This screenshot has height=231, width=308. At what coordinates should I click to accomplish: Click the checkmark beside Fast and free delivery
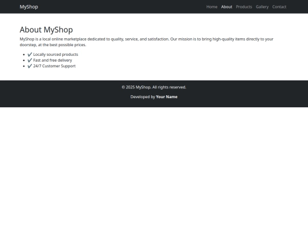(x=30, y=60)
